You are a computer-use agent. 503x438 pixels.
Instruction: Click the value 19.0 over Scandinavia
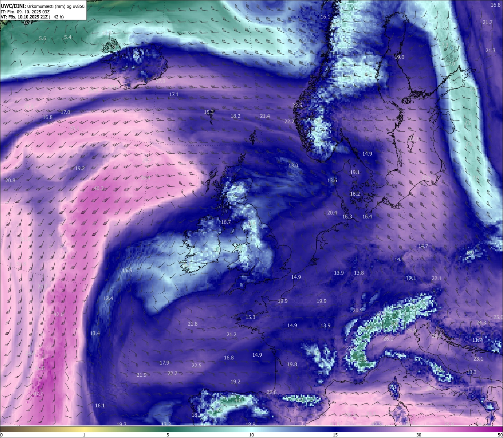(399, 57)
